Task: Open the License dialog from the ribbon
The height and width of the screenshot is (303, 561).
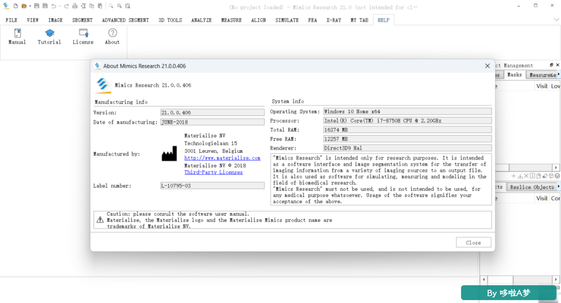Action: (x=83, y=37)
